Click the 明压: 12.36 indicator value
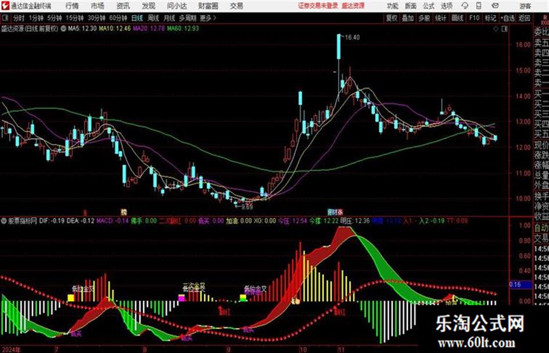549x353 pixels. coord(355,221)
